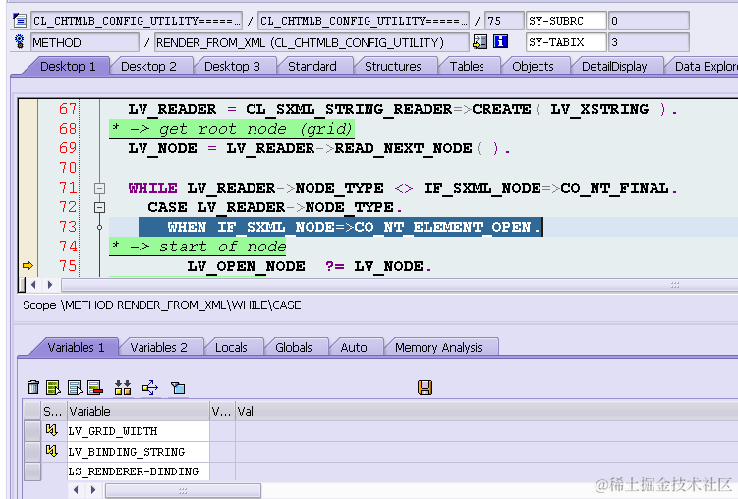Click the yellow current-line arrow at line 75
Image resolution: width=738 pixels, height=499 pixels.
28,266
